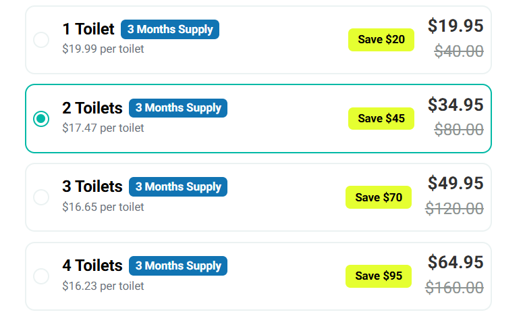Click the Save $20 badge
The width and height of the screenshot is (523, 329).
pyautogui.click(x=381, y=40)
